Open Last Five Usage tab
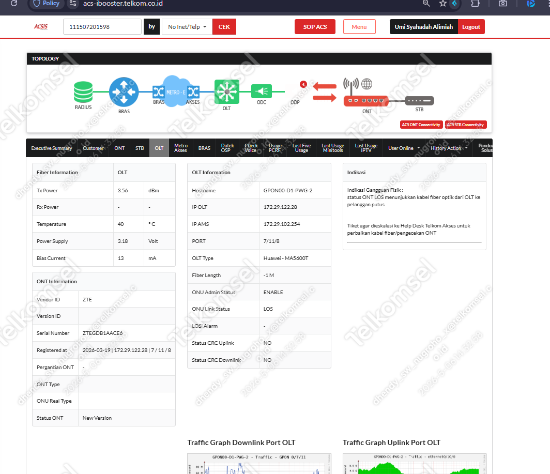Screen dimensions: 550x474 click(302, 148)
